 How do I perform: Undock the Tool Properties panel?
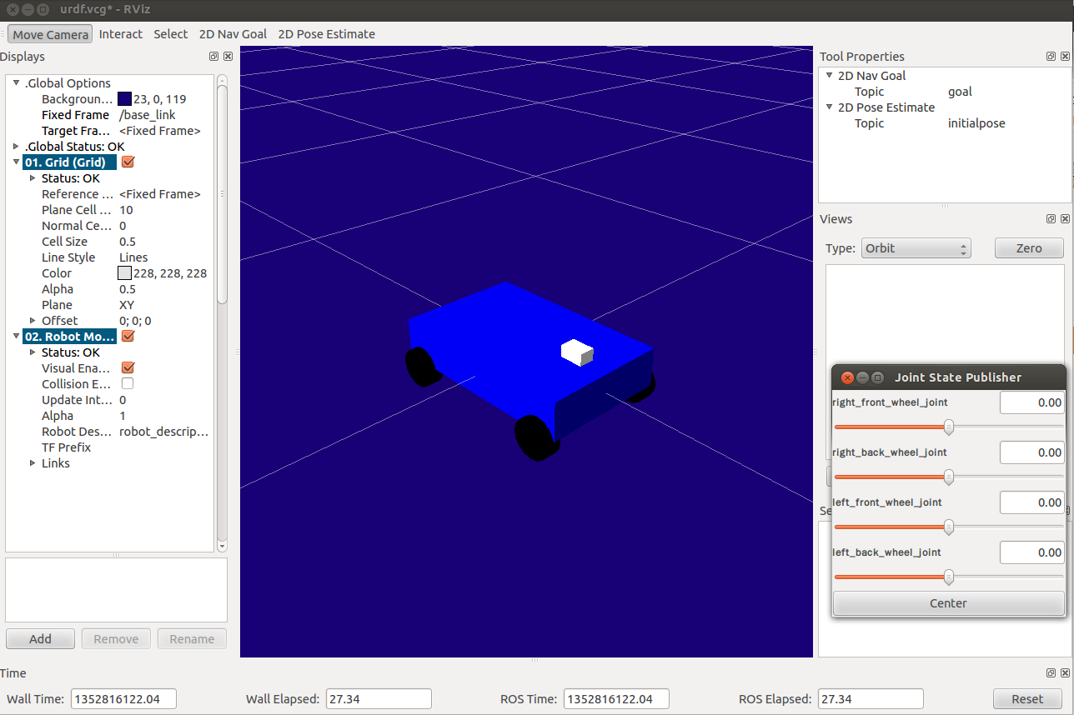(1051, 57)
